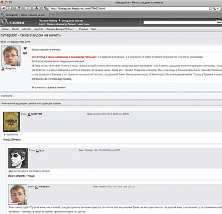Go back with the browser Back arrow

pos(3,8)
